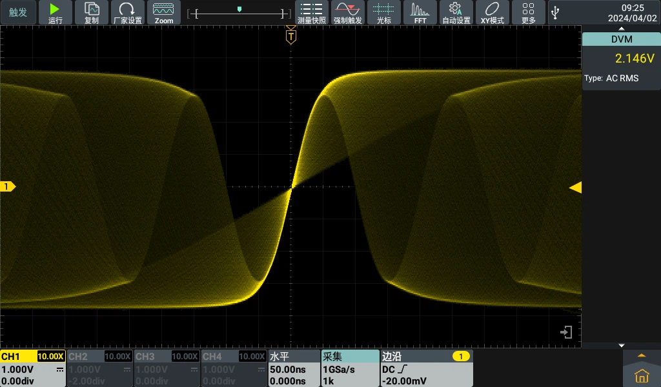Open the FFT analysis
This screenshot has height=387, width=661.
pyautogui.click(x=420, y=12)
